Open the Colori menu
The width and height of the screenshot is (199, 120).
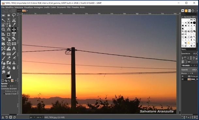[53, 7]
